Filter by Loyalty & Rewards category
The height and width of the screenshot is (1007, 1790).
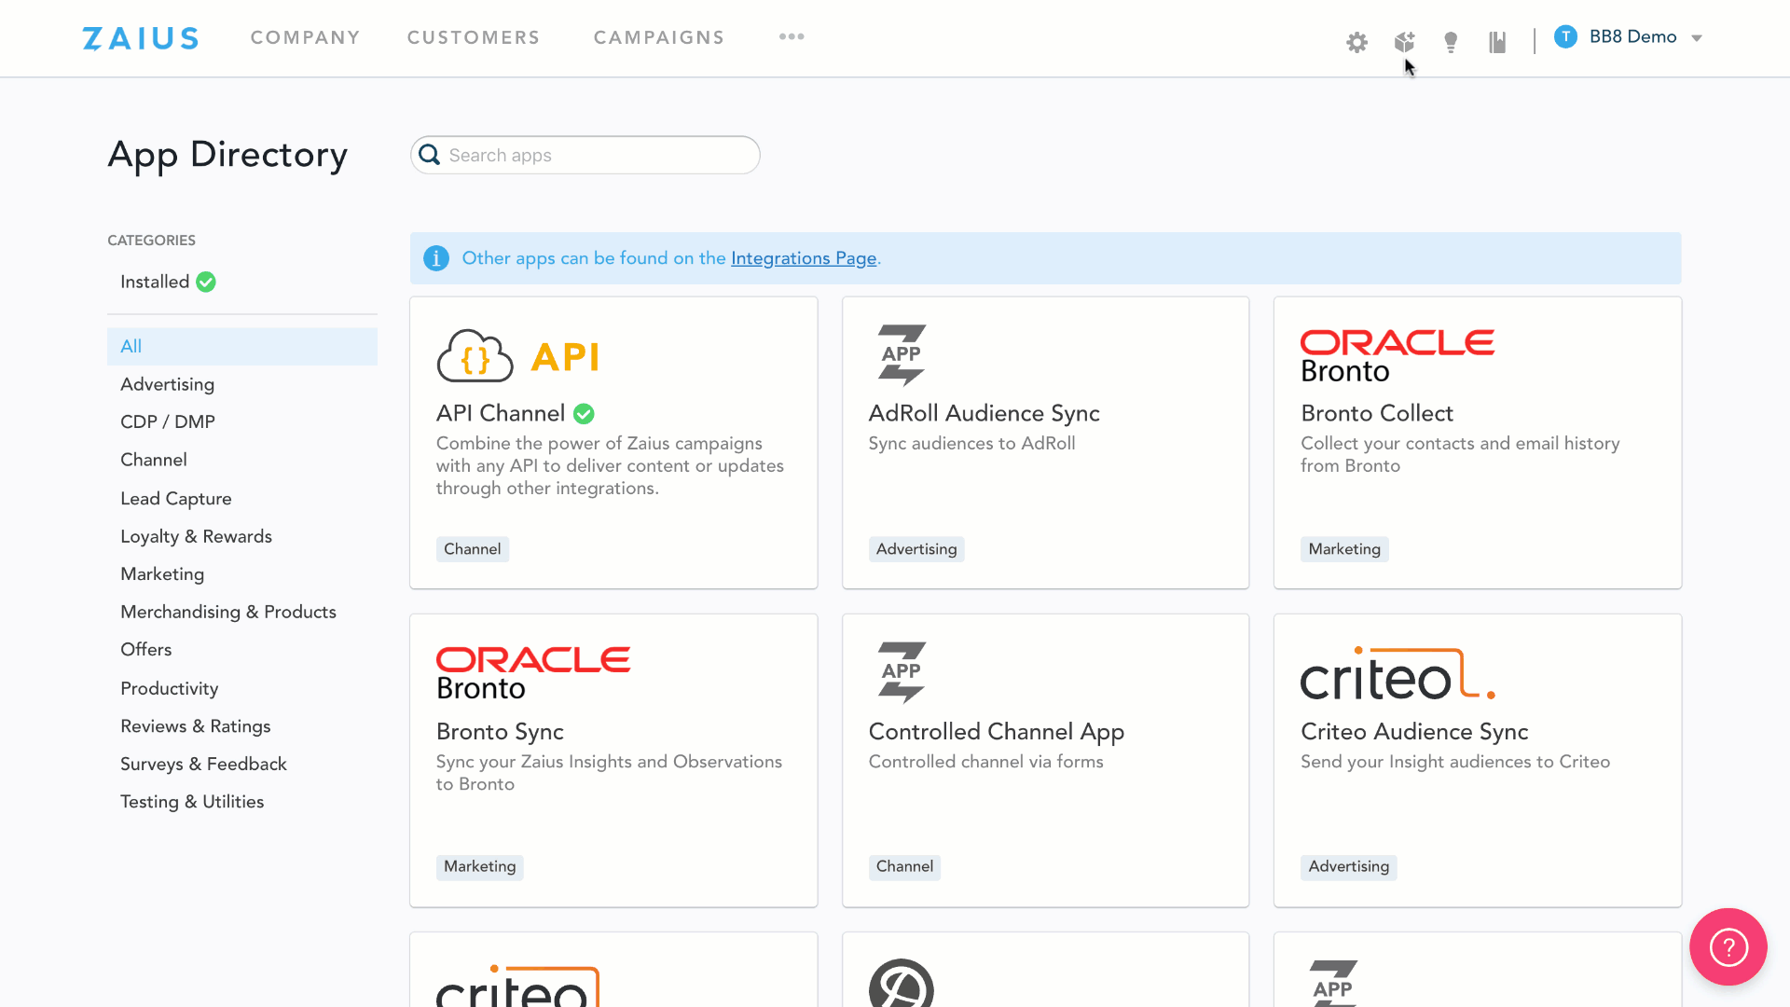(196, 536)
